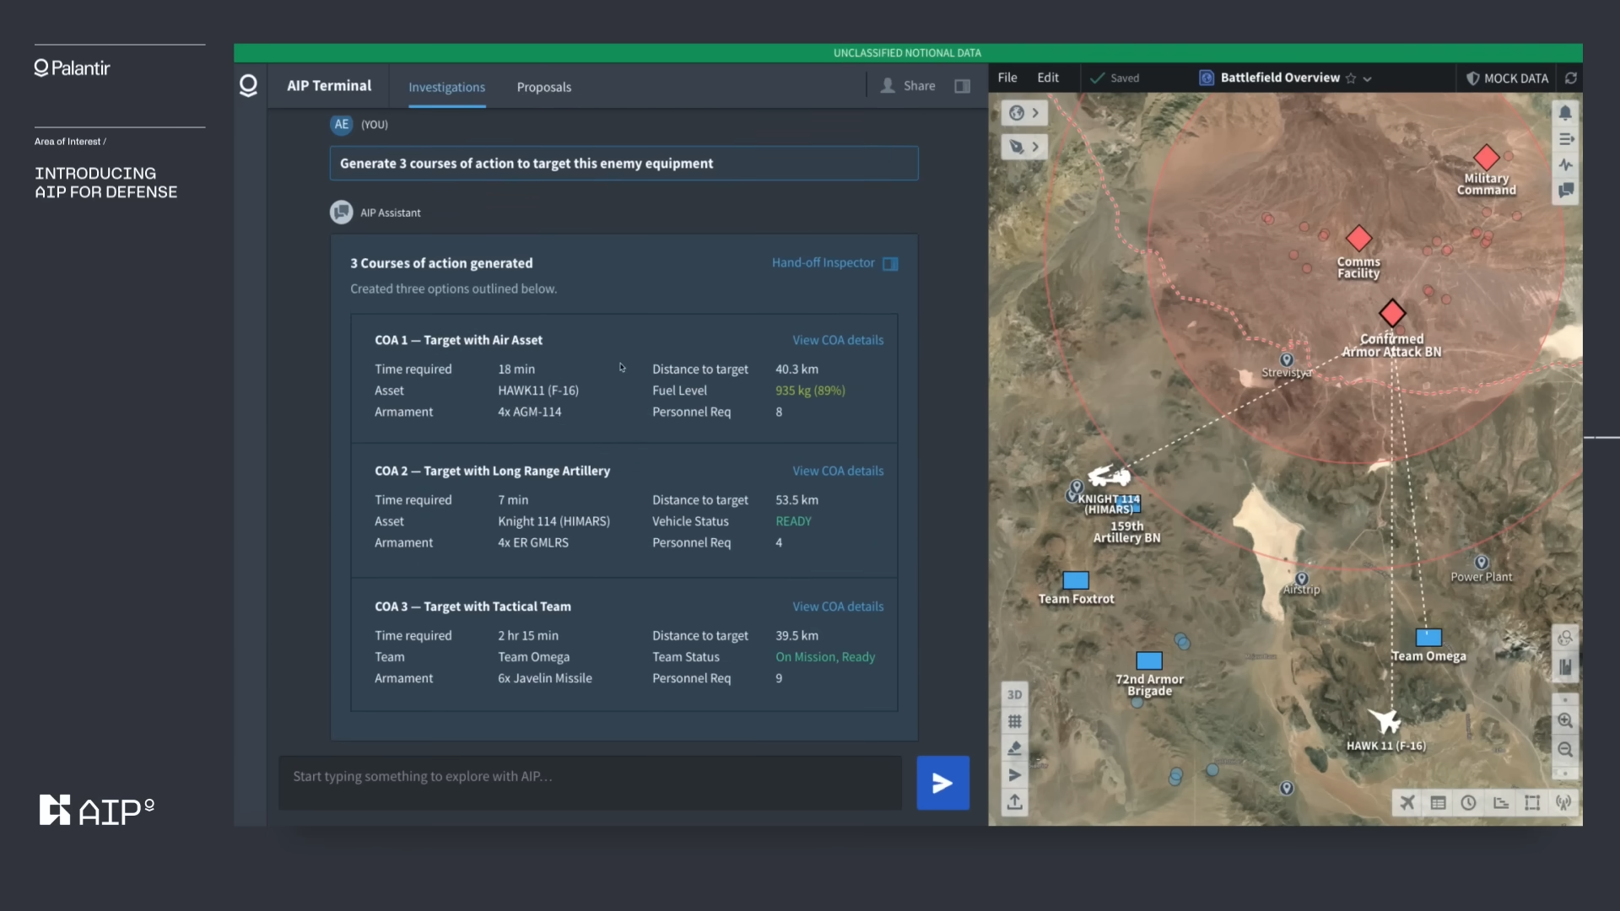Click the map zoom in magnifier
Viewport: 1620px width, 911px height.
1565,720
